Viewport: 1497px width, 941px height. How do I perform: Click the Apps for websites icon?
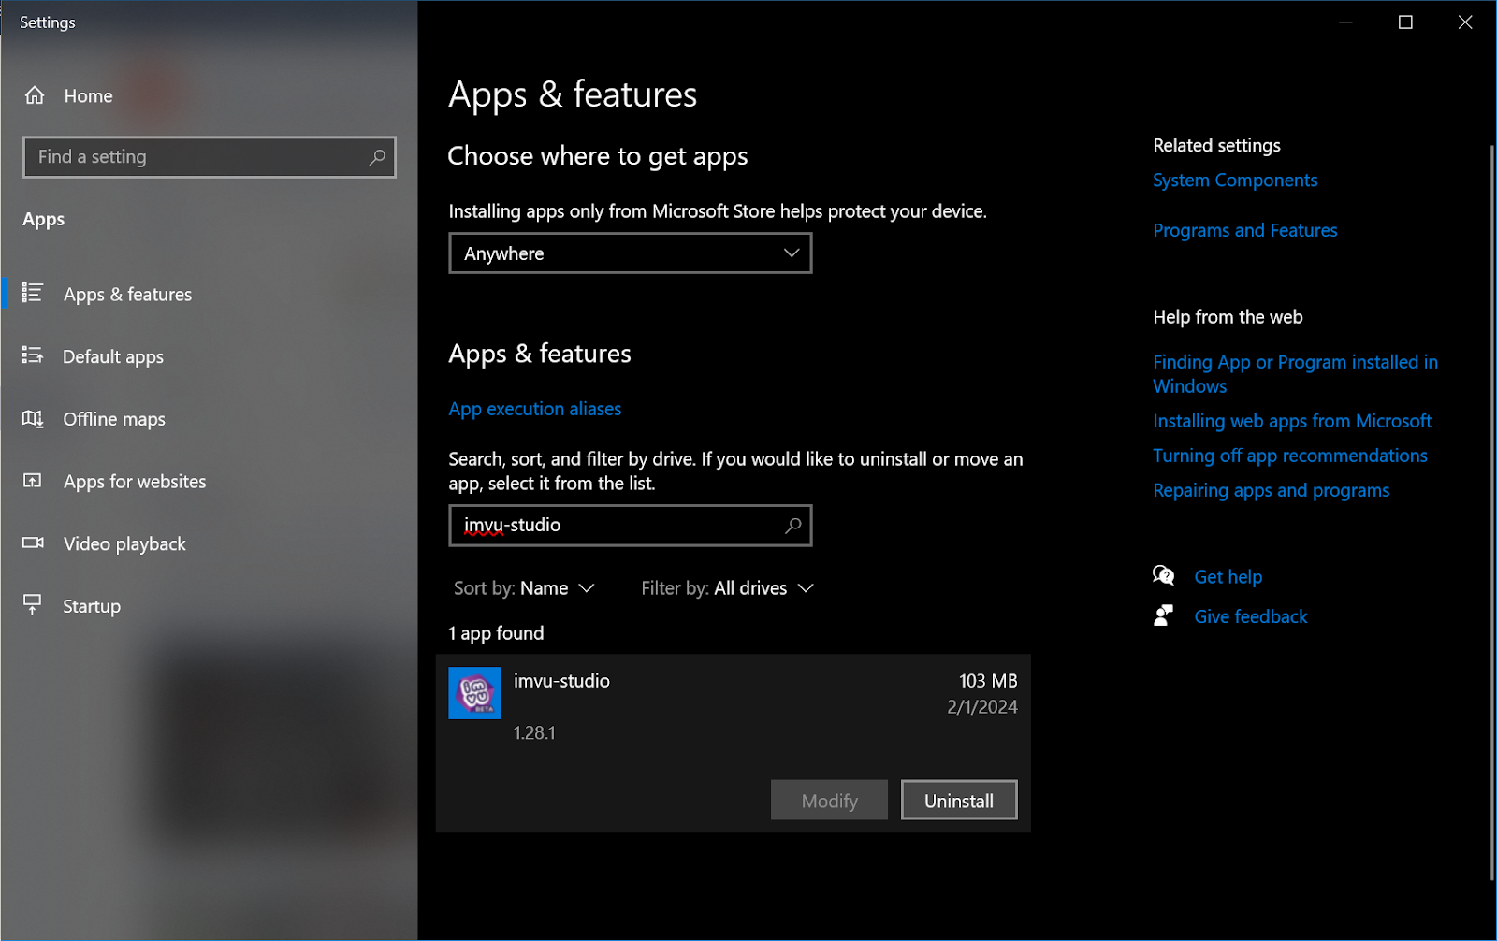[33, 481]
